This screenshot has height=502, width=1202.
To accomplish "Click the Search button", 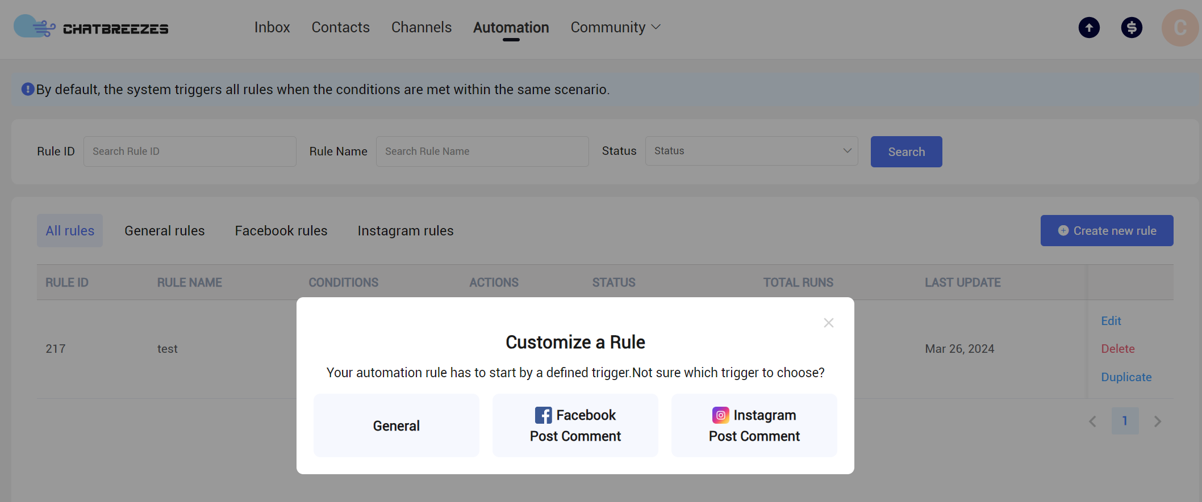I will [907, 151].
